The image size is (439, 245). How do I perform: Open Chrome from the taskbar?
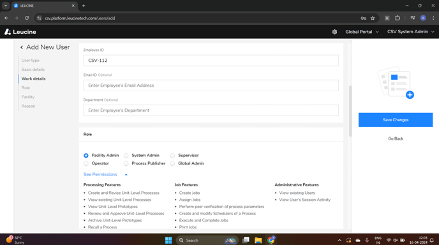(x=271, y=240)
